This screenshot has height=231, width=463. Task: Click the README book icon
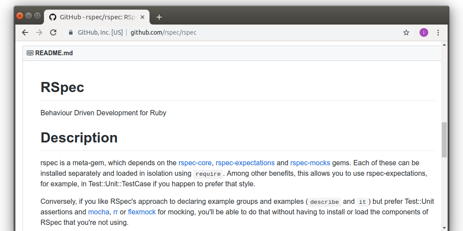[30, 53]
